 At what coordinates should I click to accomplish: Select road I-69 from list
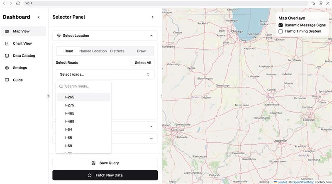point(84,146)
